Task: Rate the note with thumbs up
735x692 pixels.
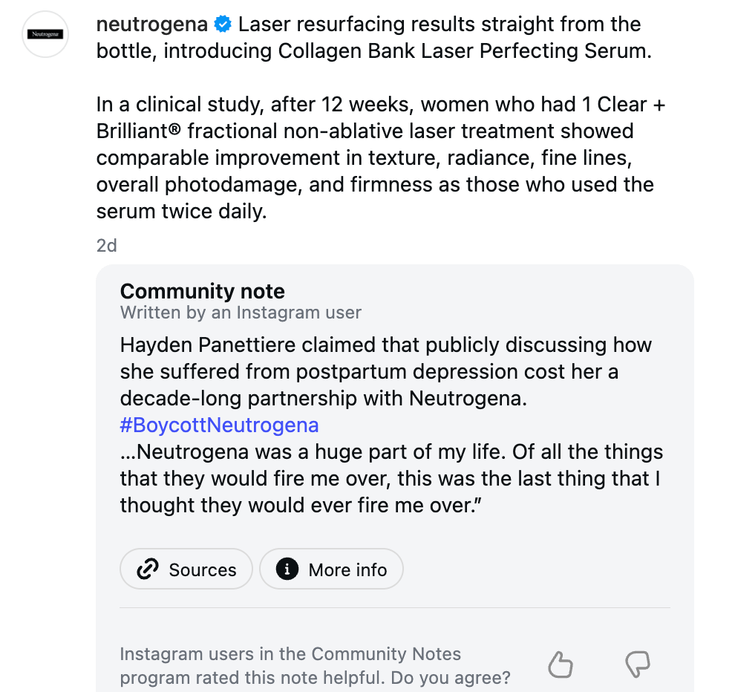Action: click(x=561, y=665)
